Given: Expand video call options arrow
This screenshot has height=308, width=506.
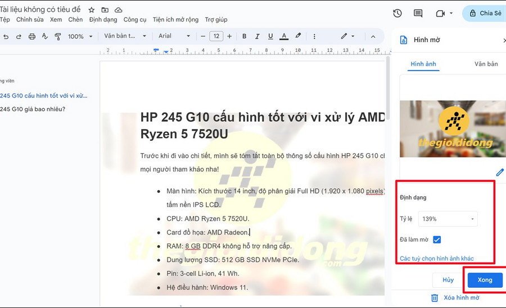Looking at the screenshot, I should (451, 13).
